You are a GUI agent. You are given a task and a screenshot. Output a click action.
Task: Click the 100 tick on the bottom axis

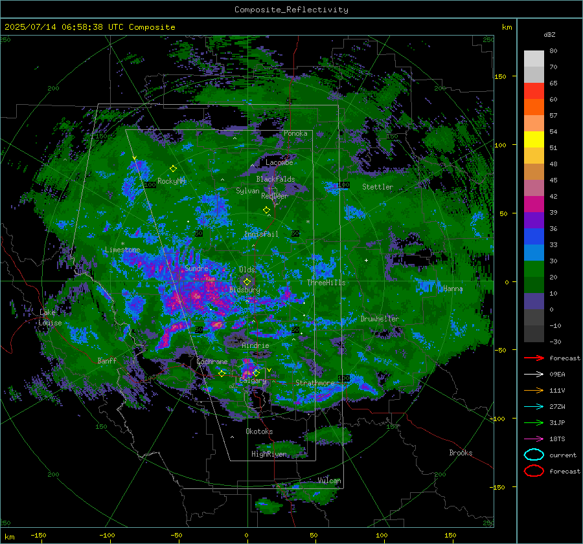tap(382, 536)
